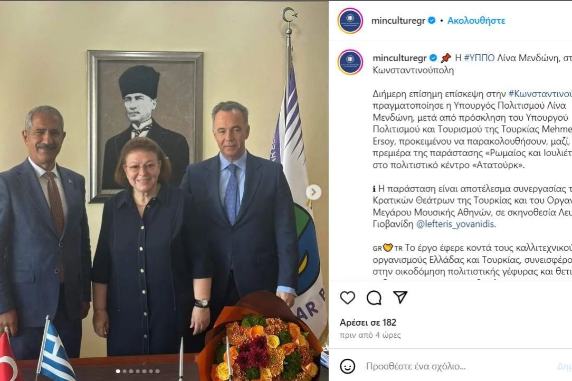Advance to the next photo in carousel
The width and height of the screenshot is (572, 381).
313,192
